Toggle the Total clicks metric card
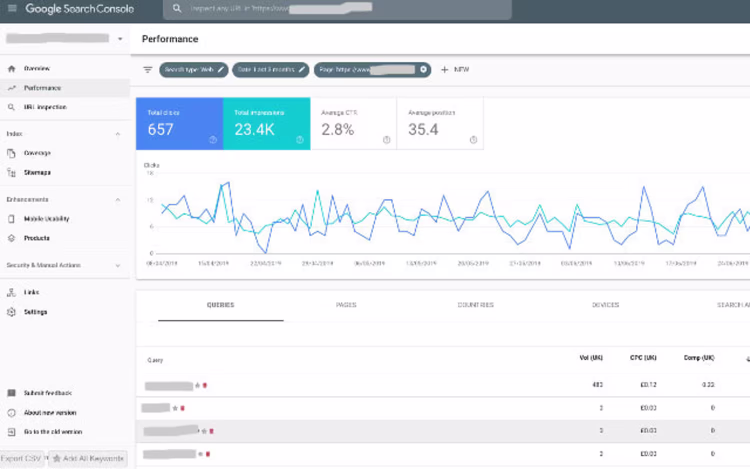Viewport: 750px width, 469px height. click(x=179, y=123)
